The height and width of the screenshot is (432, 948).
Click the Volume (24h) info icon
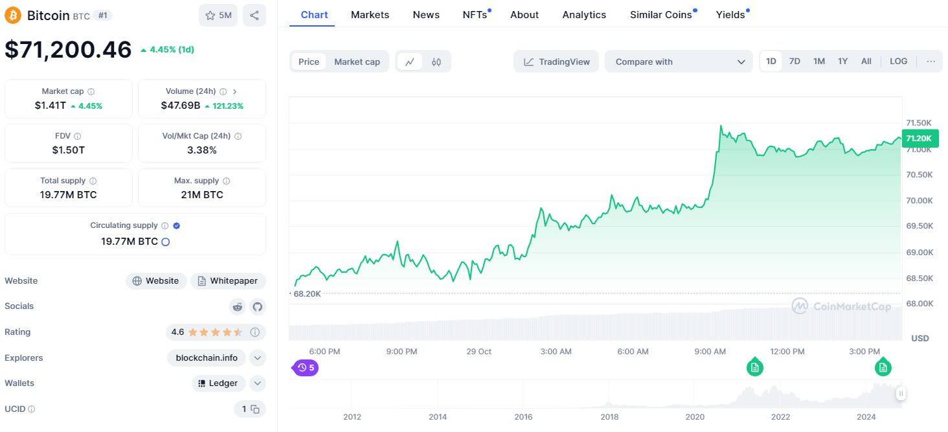click(x=223, y=92)
